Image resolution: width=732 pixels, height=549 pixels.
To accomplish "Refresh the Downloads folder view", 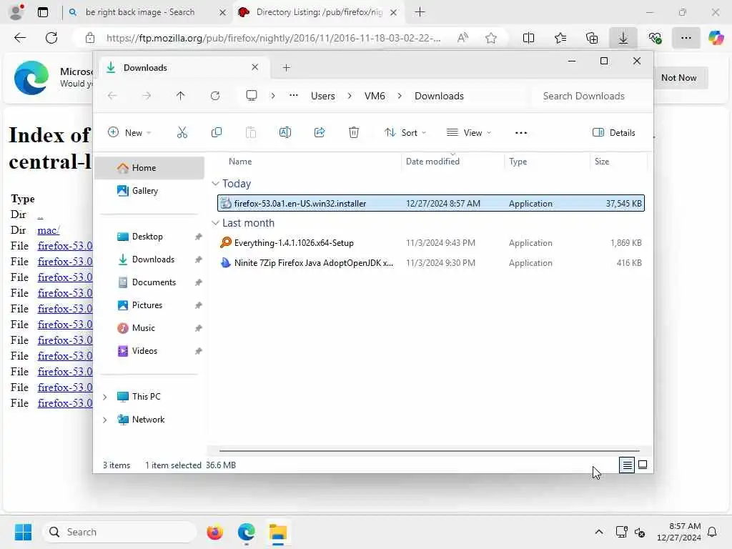I will 214,96.
